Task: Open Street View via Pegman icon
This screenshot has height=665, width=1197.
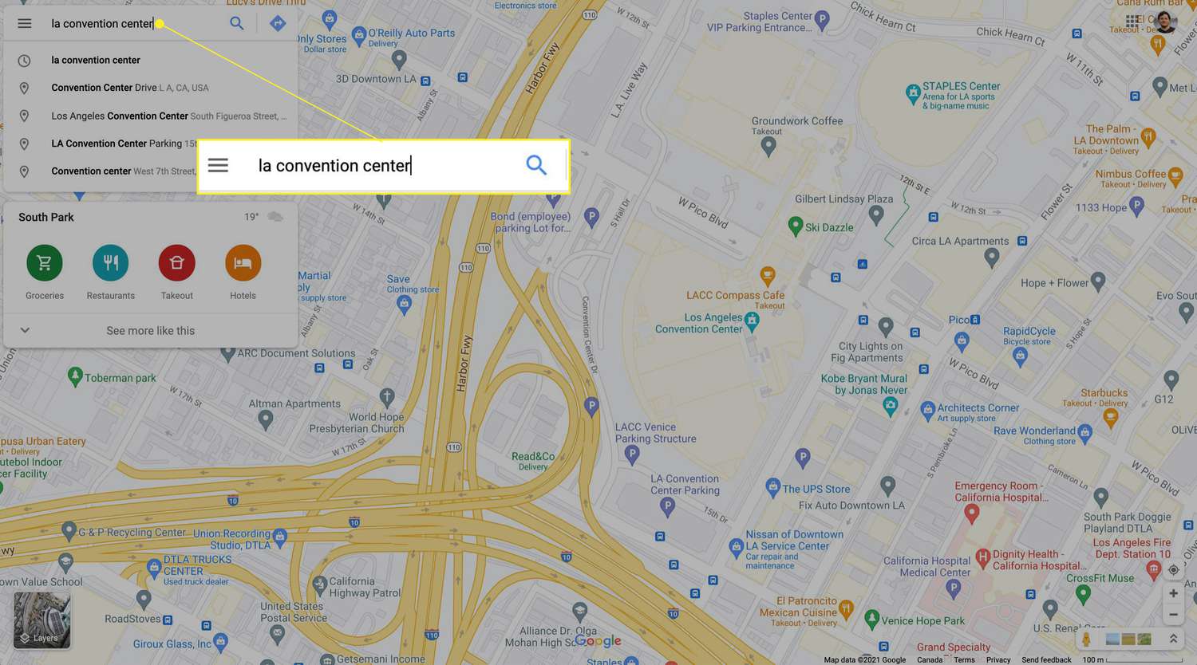Action: click(x=1086, y=639)
